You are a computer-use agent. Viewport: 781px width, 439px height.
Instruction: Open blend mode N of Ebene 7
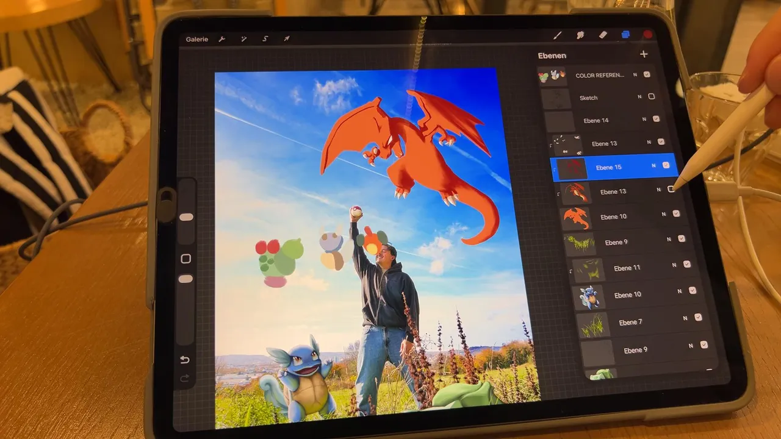pyautogui.click(x=685, y=318)
